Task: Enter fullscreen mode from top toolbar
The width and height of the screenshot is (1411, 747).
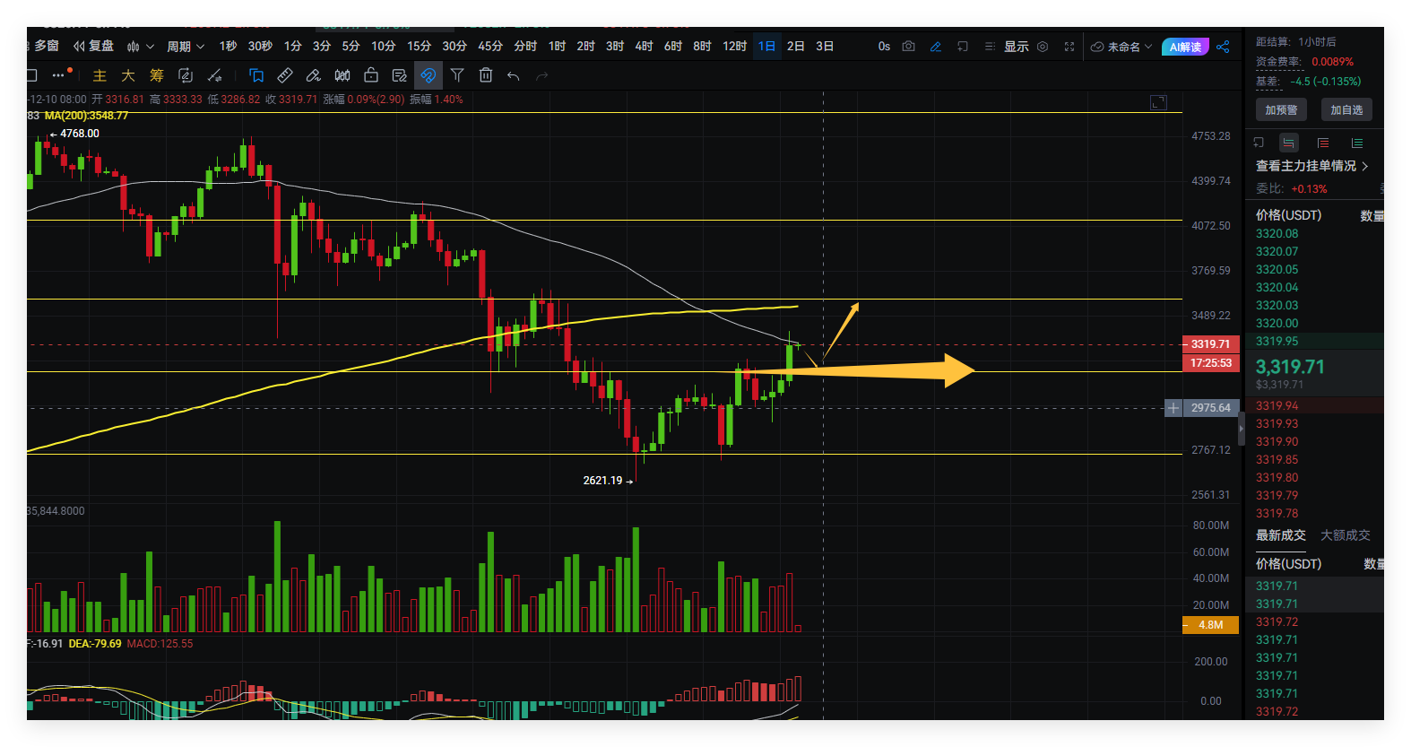Action: click(1069, 47)
